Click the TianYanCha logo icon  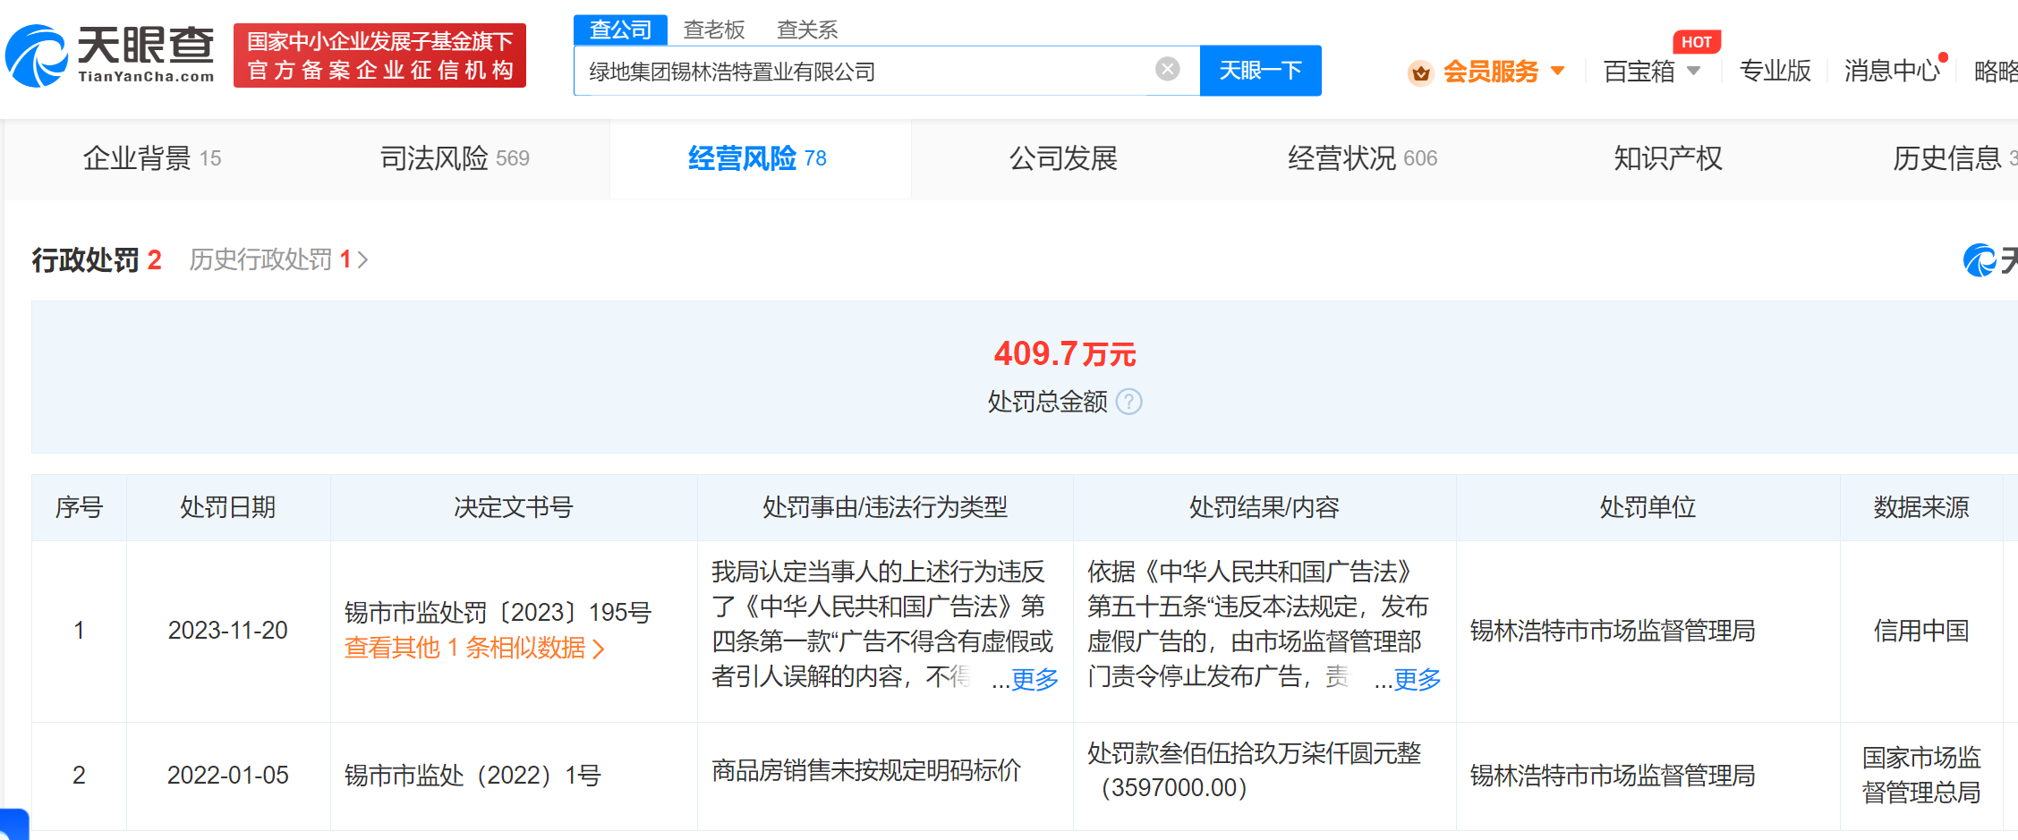pos(38,55)
